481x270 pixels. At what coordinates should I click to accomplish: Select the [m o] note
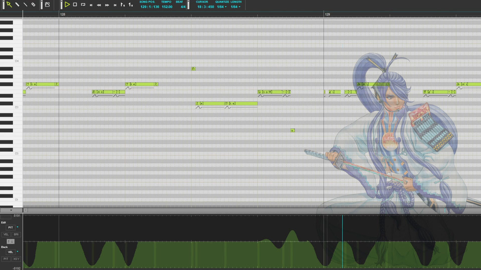(x=102, y=92)
